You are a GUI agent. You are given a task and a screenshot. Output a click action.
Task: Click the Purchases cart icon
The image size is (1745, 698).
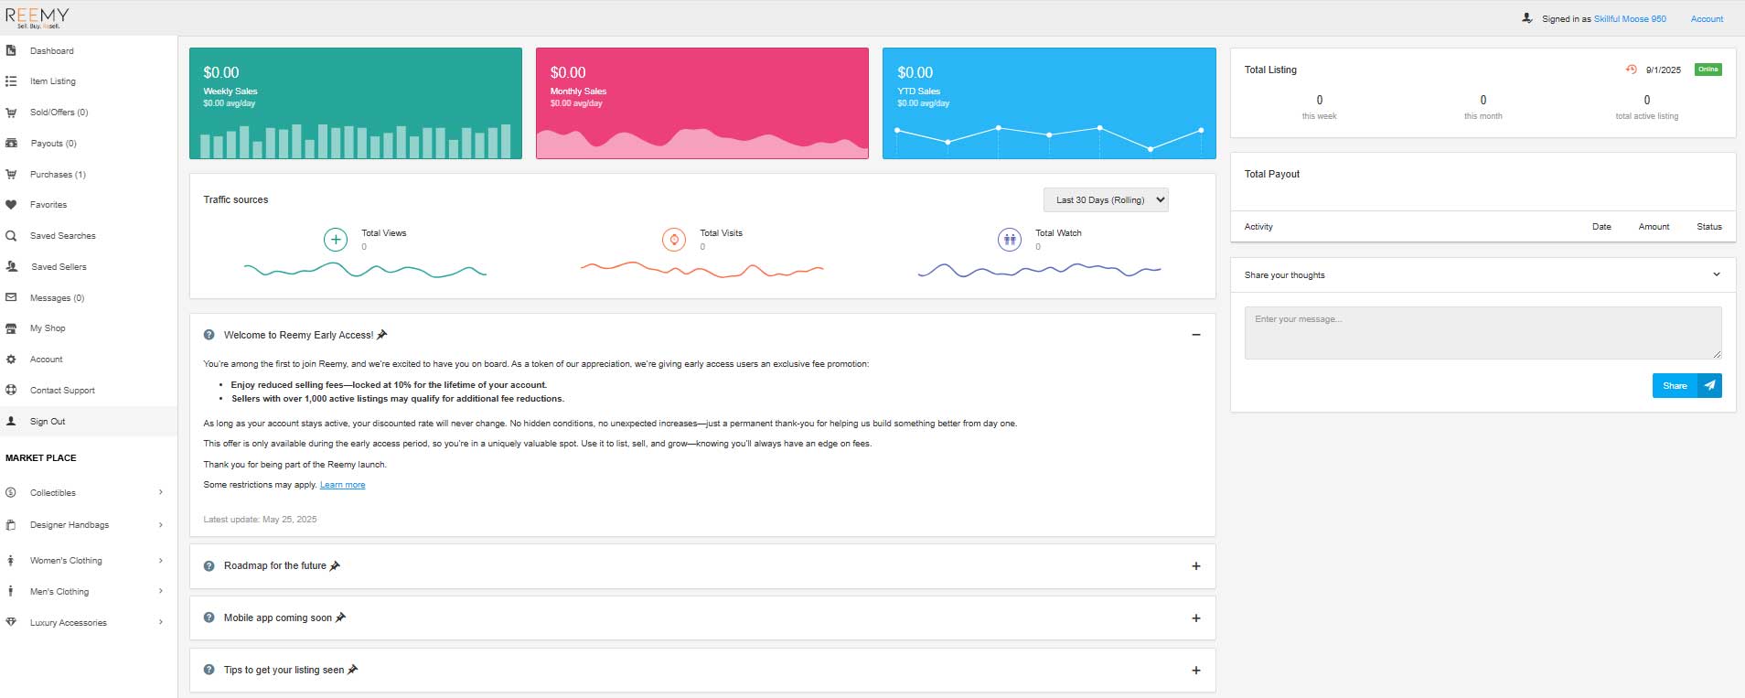pyautogui.click(x=11, y=174)
